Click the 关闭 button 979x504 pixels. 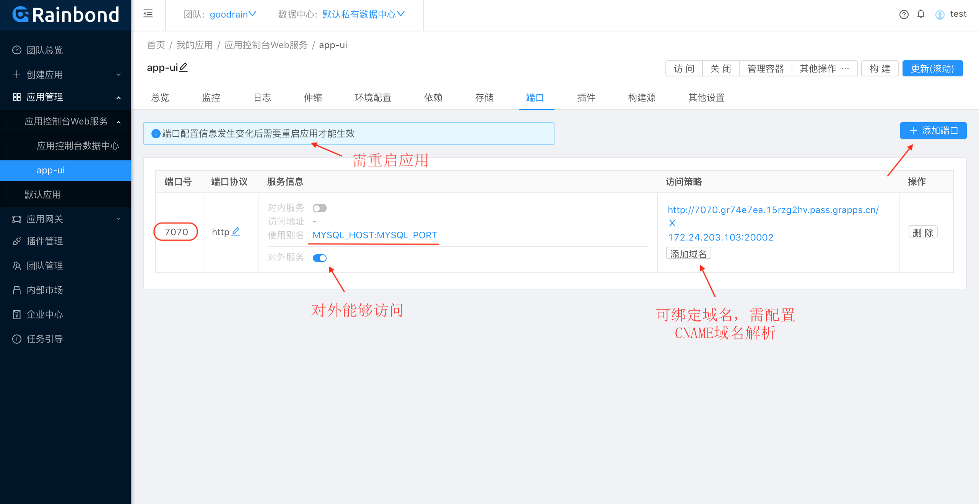(x=720, y=69)
